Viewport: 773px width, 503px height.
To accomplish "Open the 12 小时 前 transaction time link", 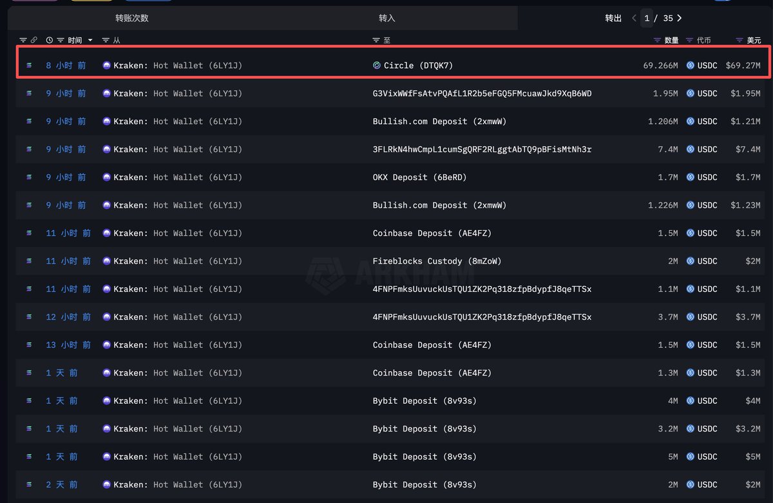I will (68, 317).
